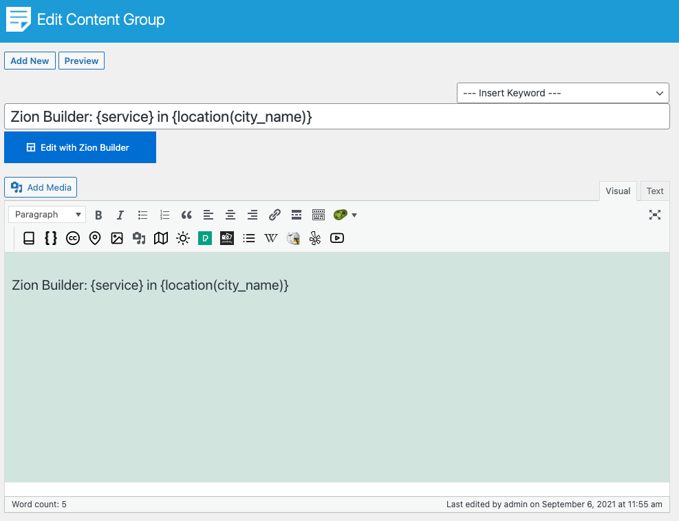Insert a bulleted list
Screen dimensions: 679x521
142,215
